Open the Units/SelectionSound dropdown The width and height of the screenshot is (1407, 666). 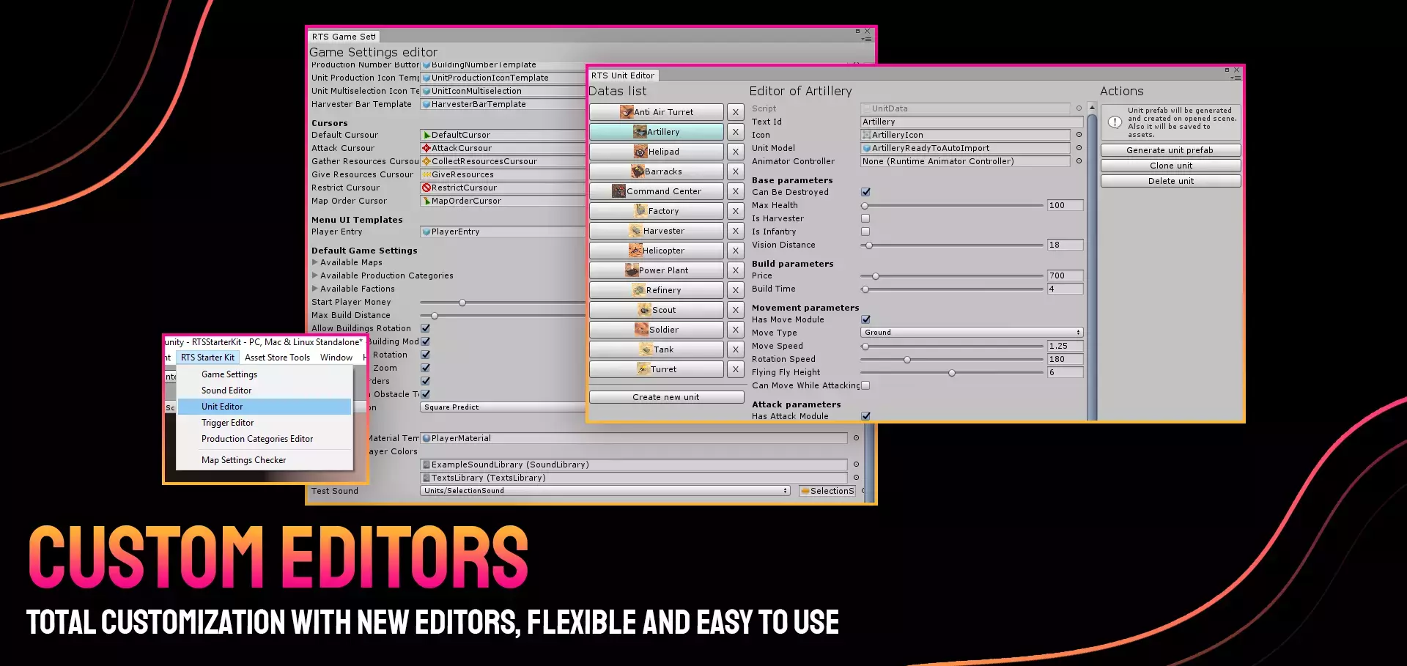pyautogui.click(x=605, y=491)
